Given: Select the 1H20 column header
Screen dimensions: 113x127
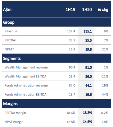Looking at the screenshot, I should click(87, 10).
